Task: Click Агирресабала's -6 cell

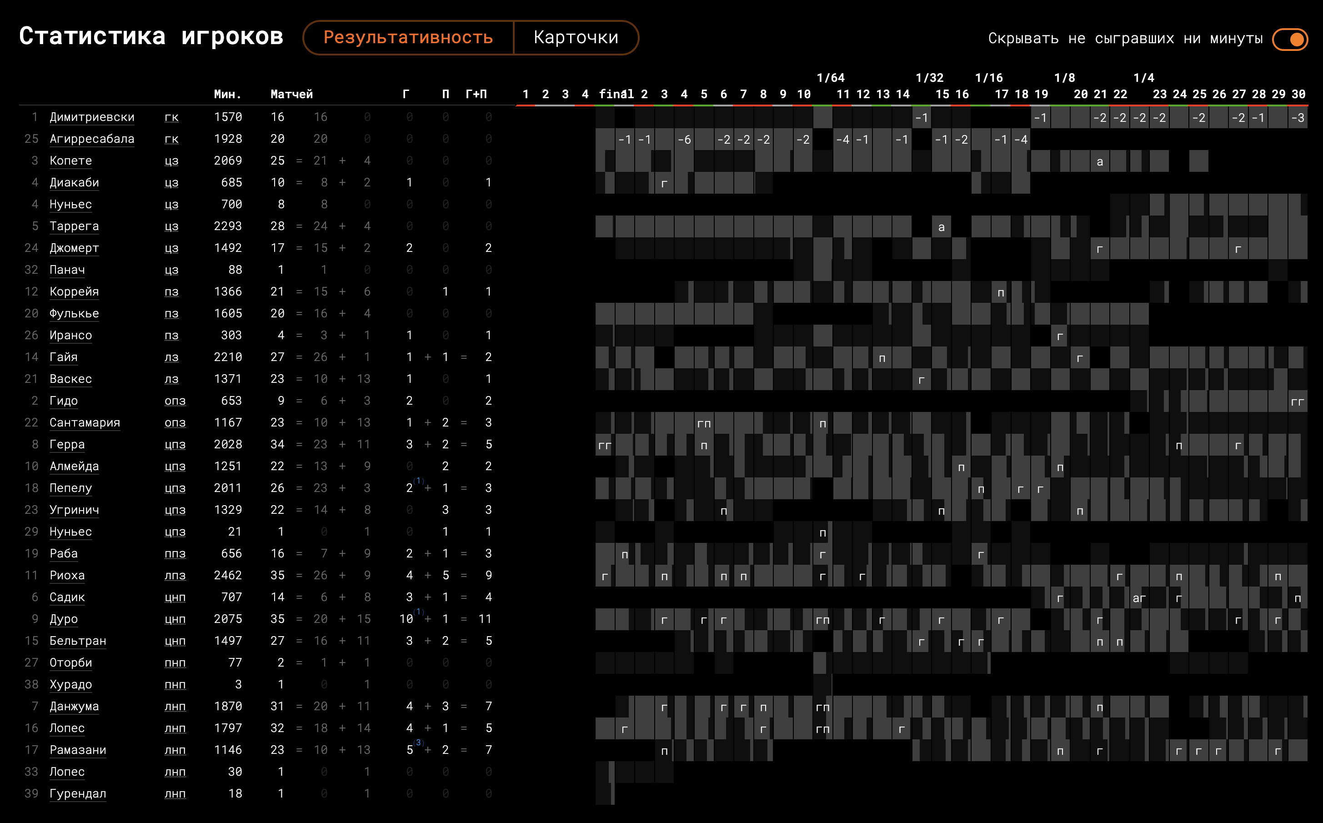Action: 684,140
